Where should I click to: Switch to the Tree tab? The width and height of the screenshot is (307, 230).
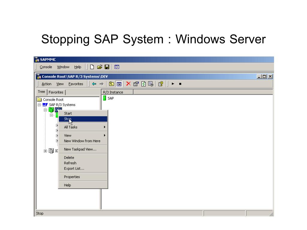(41, 92)
